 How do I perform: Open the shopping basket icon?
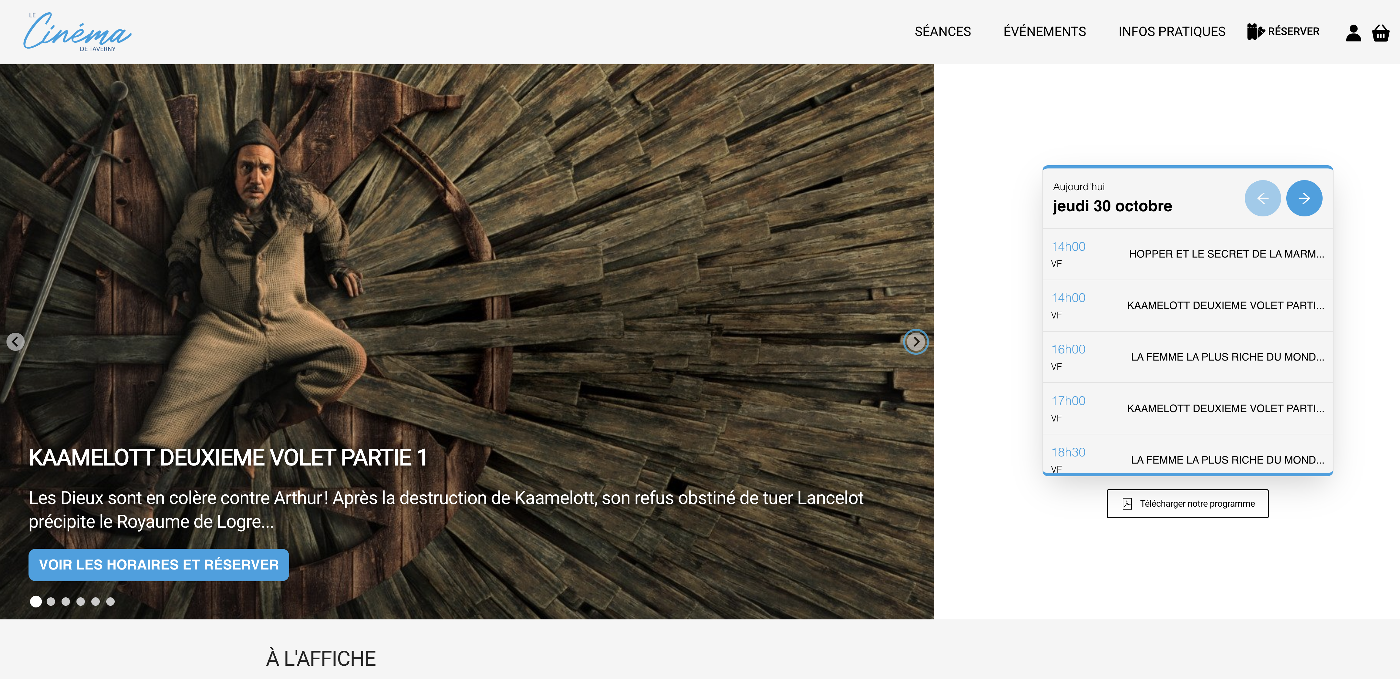(x=1381, y=33)
